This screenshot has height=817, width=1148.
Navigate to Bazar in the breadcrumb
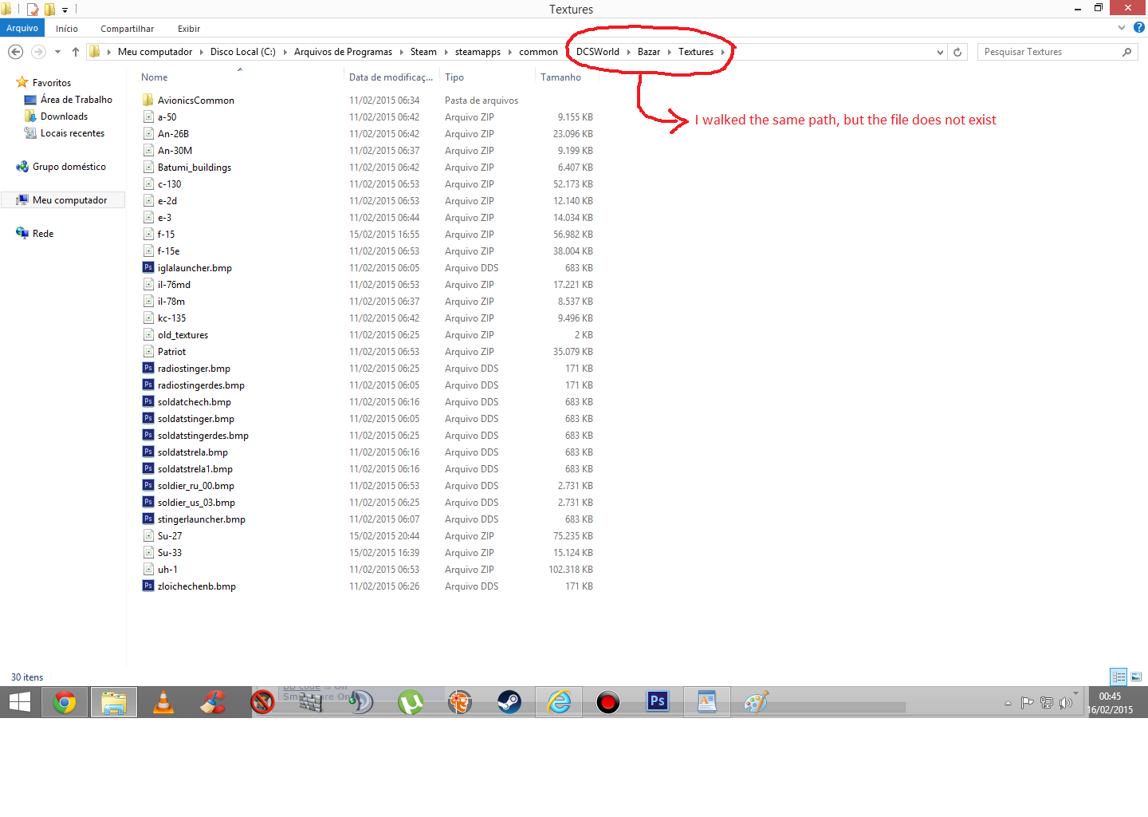[648, 52]
